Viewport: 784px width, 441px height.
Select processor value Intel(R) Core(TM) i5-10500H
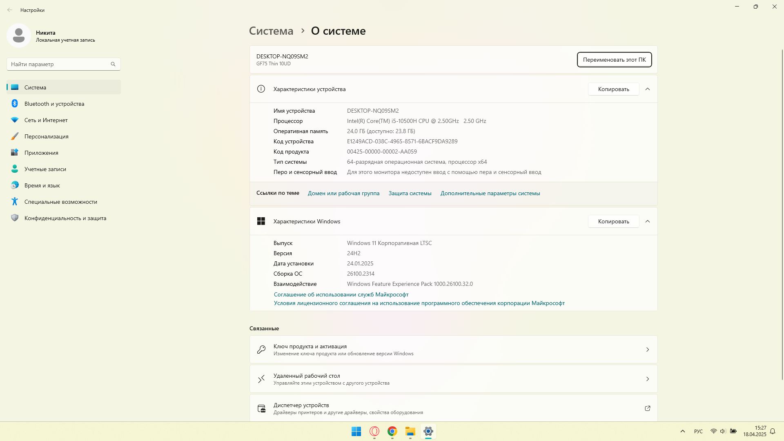[x=416, y=121]
